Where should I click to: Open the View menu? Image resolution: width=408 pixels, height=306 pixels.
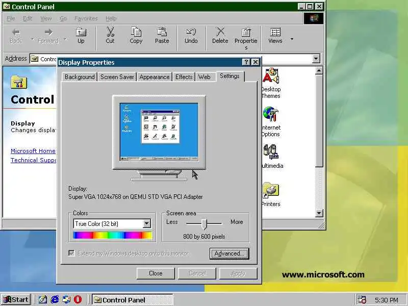click(46, 18)
